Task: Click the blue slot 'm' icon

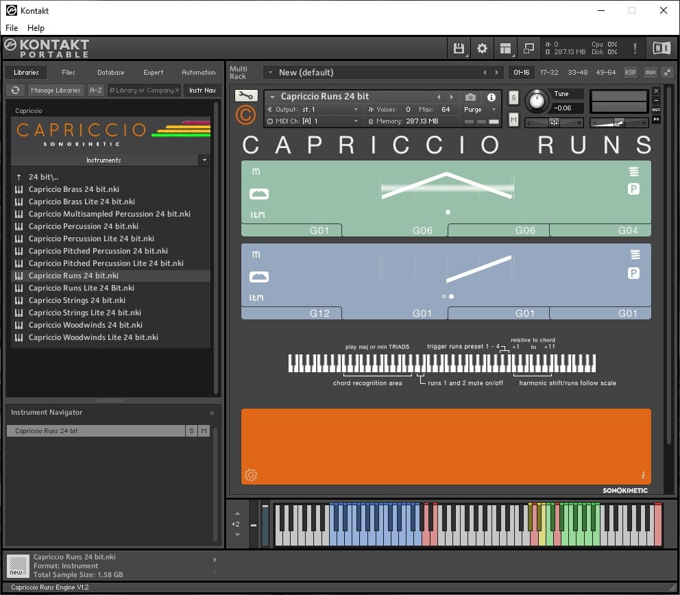Action: click(256, 254)
